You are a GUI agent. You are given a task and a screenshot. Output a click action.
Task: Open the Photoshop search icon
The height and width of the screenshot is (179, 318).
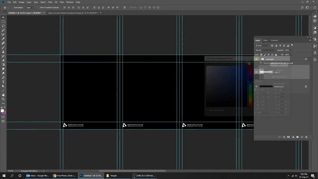pyautogui.click(x=302, y=7)
